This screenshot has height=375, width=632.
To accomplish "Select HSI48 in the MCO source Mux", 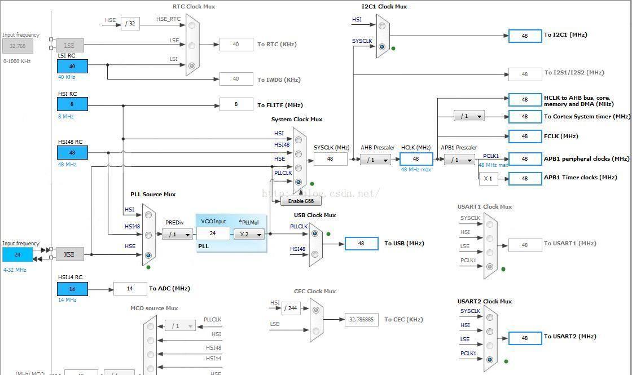I will (x=150, y=355).
